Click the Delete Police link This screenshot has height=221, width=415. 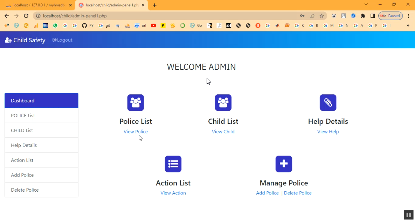click(298, 193)
